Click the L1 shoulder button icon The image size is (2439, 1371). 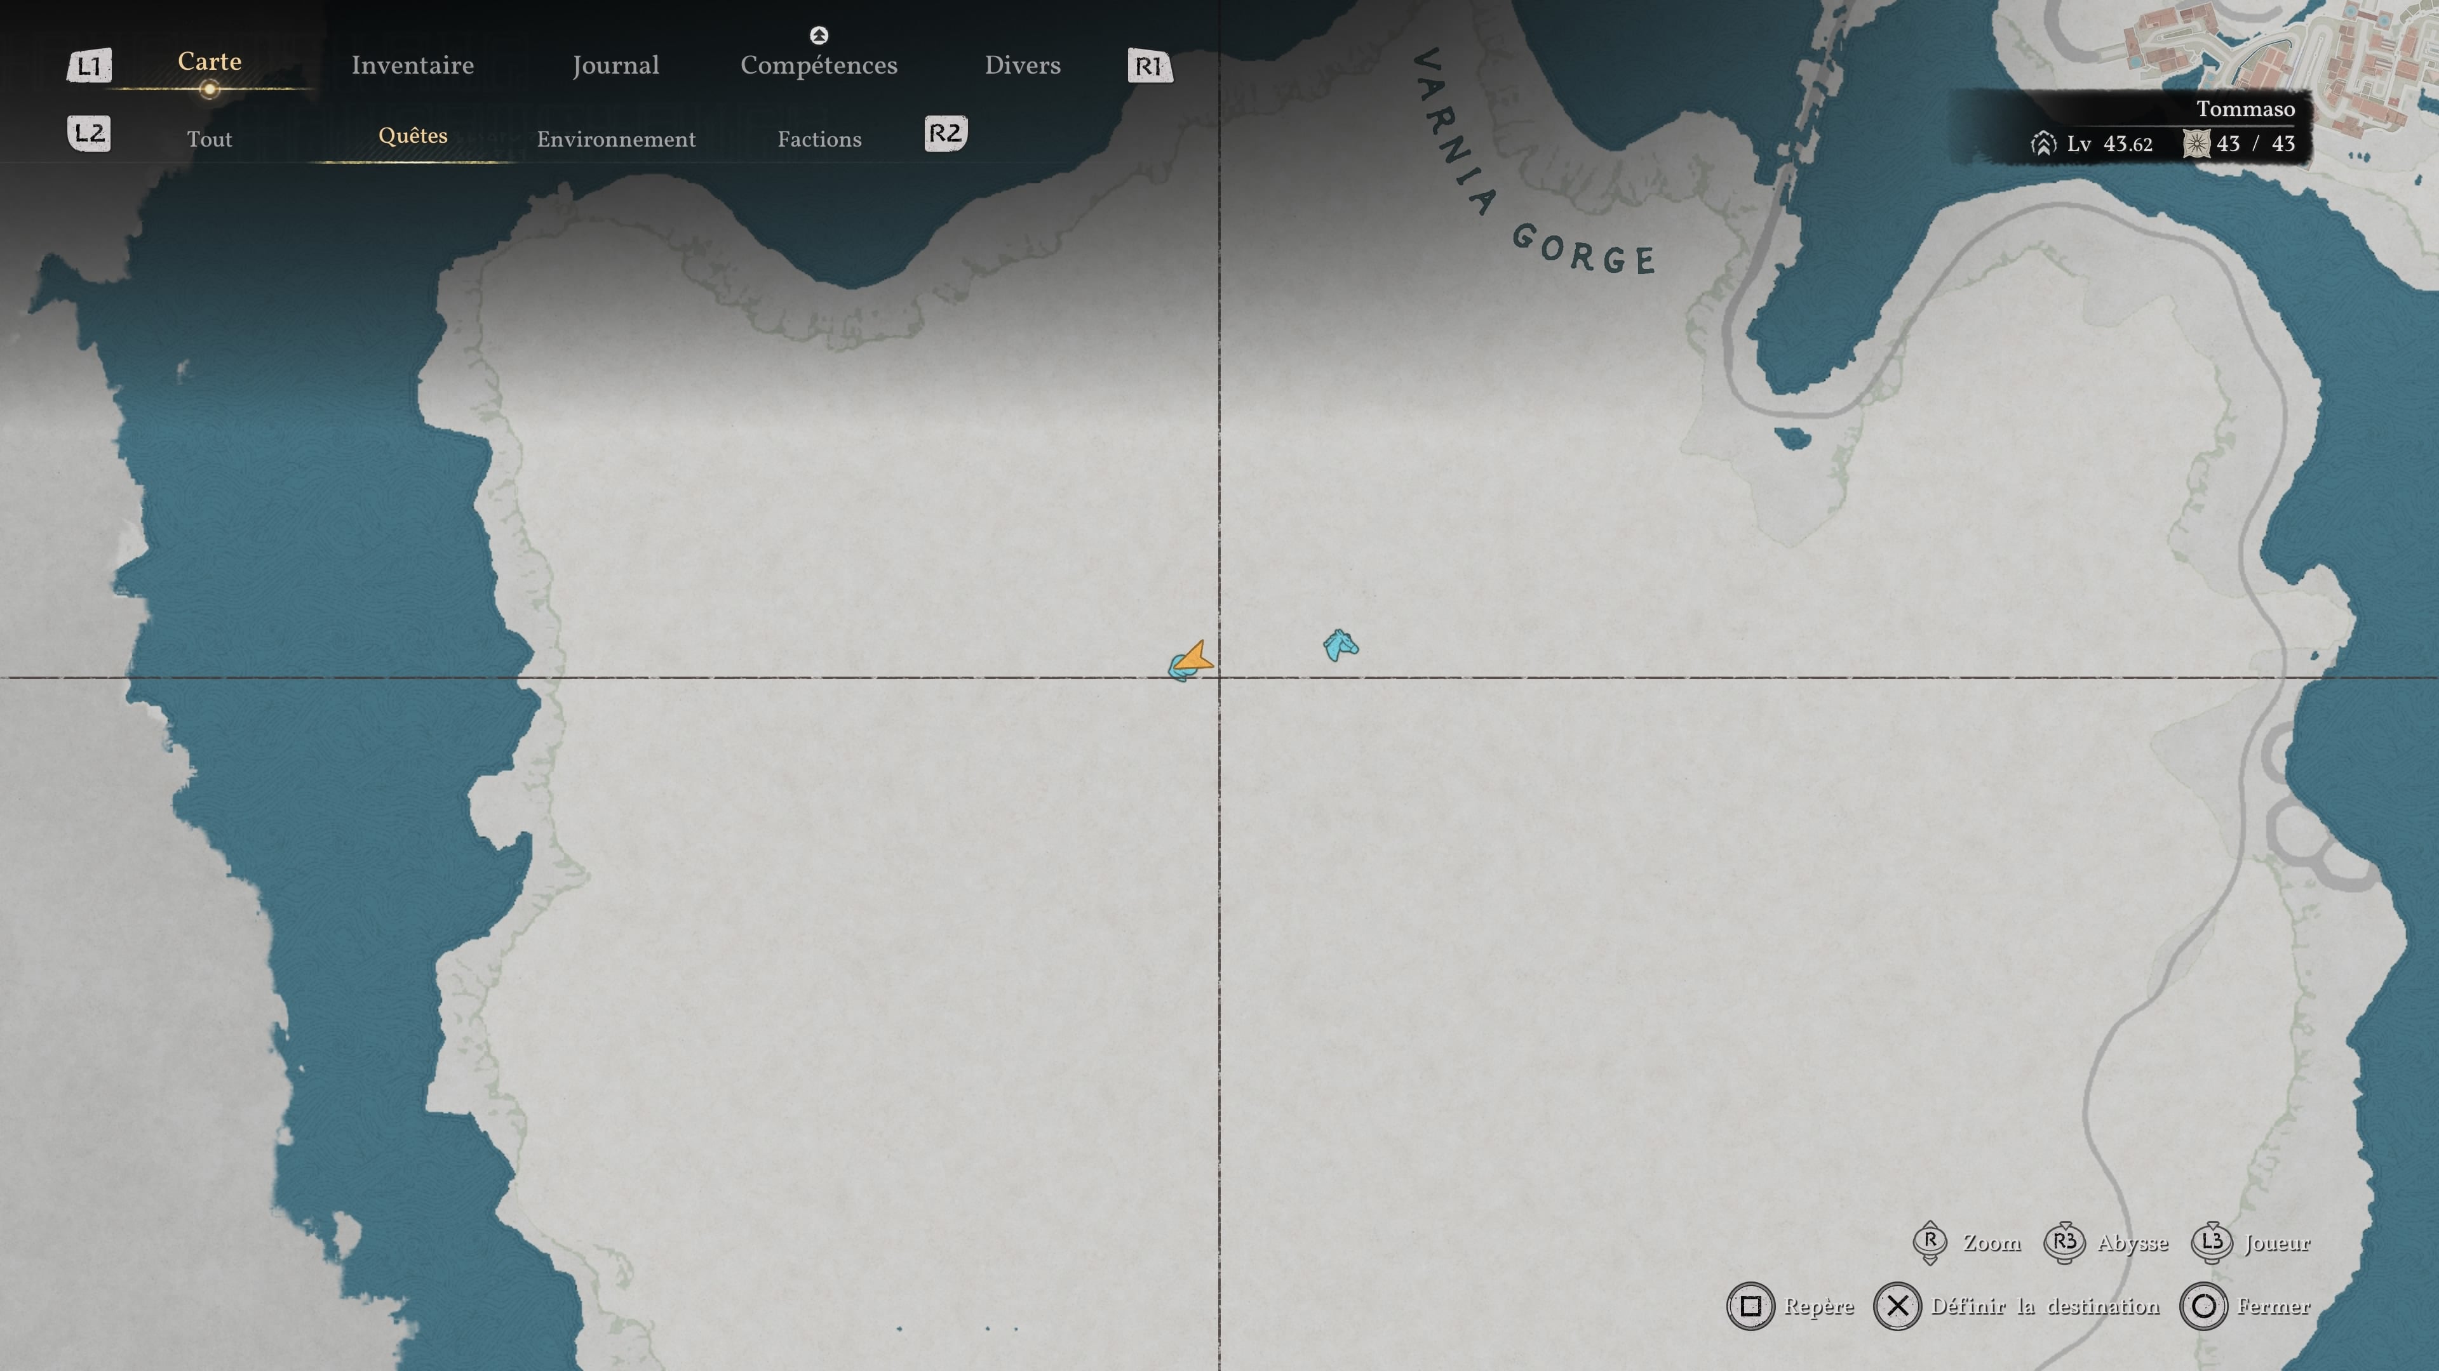[x=89, y=65]
